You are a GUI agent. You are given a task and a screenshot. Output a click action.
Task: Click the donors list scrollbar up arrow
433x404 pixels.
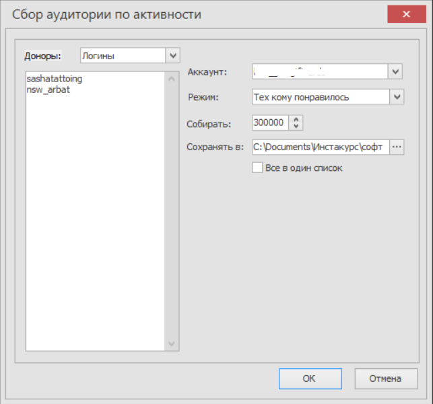point(172,79)
